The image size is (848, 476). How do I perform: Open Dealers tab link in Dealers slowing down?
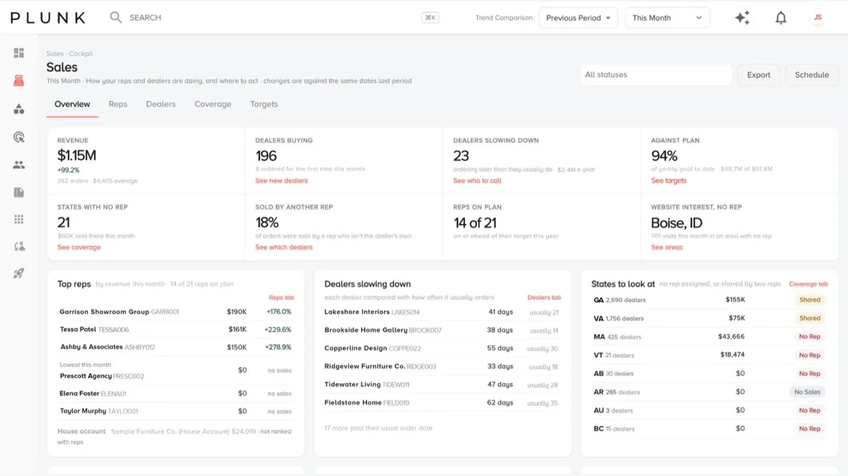(x=544, y=298)
